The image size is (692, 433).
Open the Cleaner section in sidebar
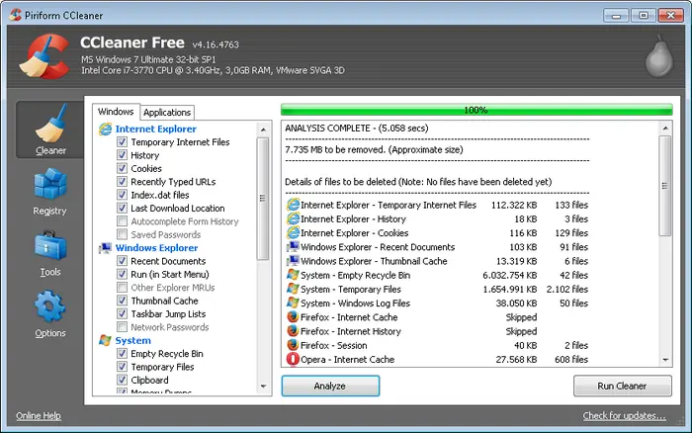[x=49, y=130]
